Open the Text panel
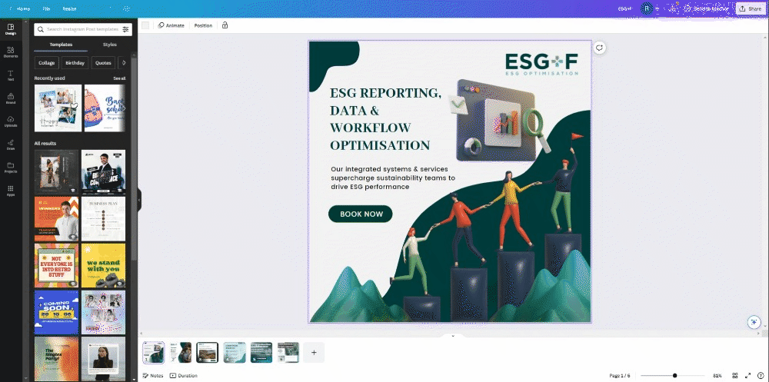This screenshot has width=769, height=382. 11,75
